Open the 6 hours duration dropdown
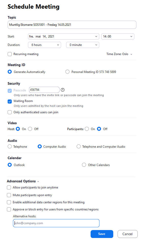Viewport: 141px width, 240px height. tap(45, 45)
